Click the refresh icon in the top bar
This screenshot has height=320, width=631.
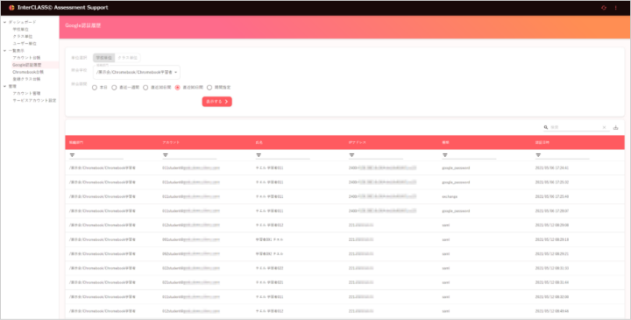point(603,8)
